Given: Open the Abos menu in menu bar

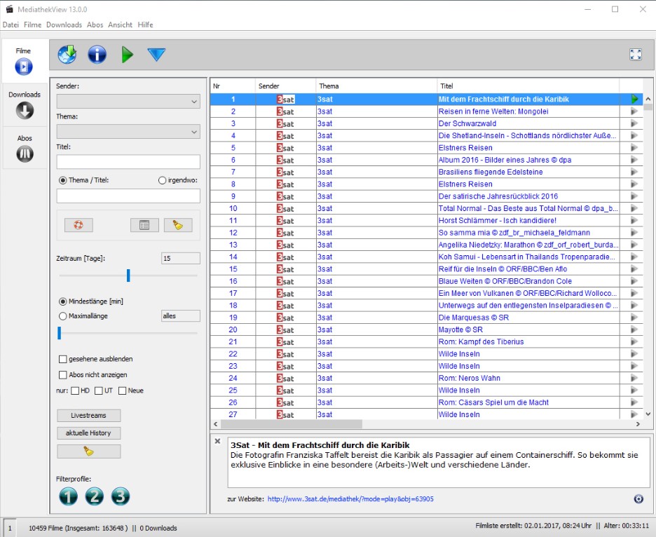Looking at the screenshot, I should (x=95, y=25).
